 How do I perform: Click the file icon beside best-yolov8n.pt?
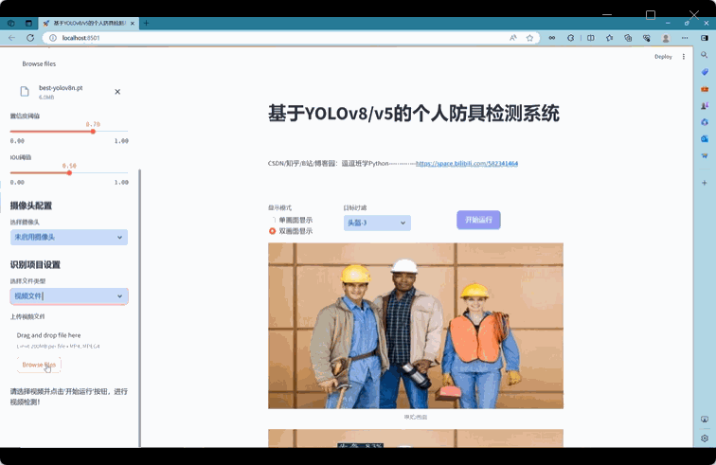[x=25, y=91]
